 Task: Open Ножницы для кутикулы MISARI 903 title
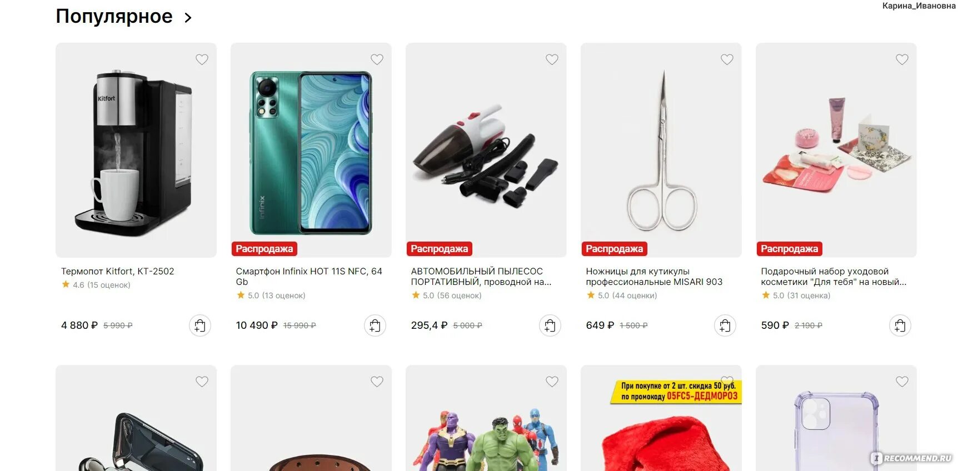(654, 277)
